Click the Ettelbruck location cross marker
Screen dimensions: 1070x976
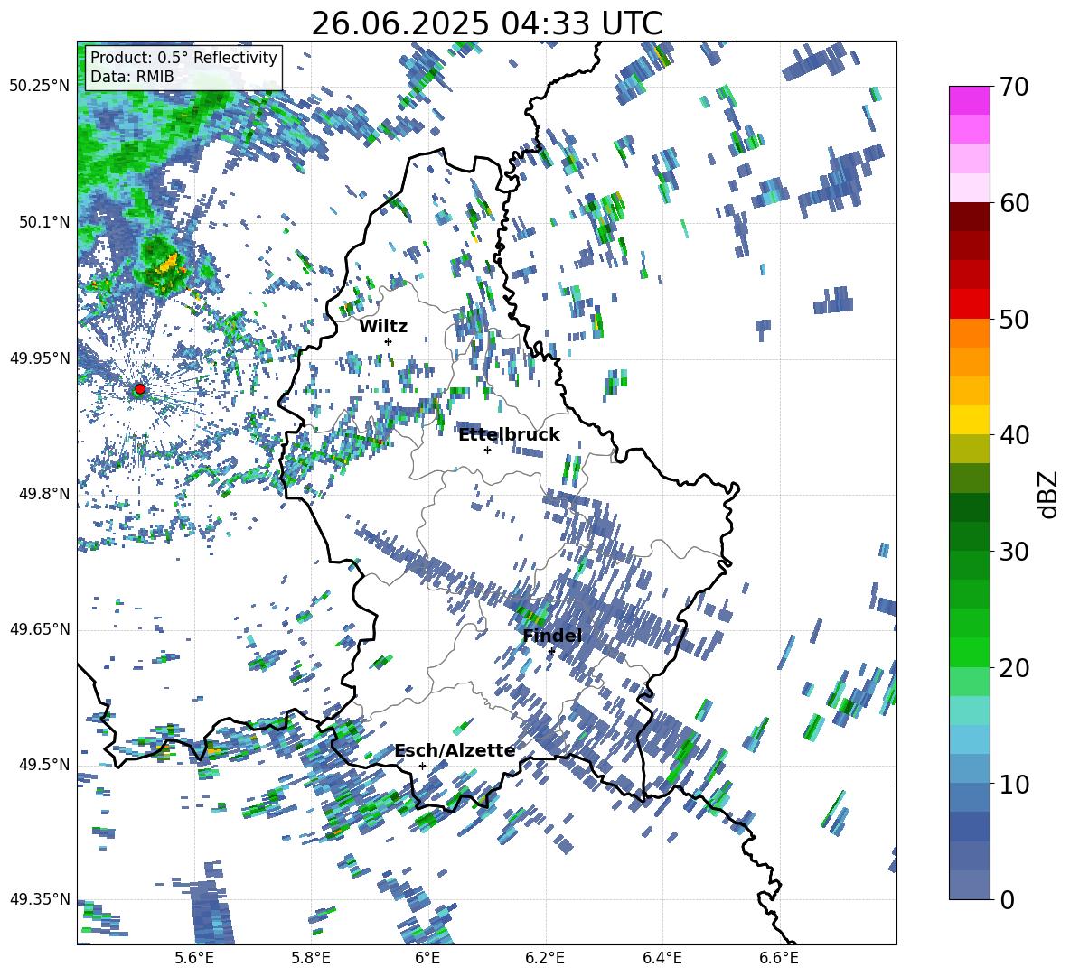(x=487, y=450)
